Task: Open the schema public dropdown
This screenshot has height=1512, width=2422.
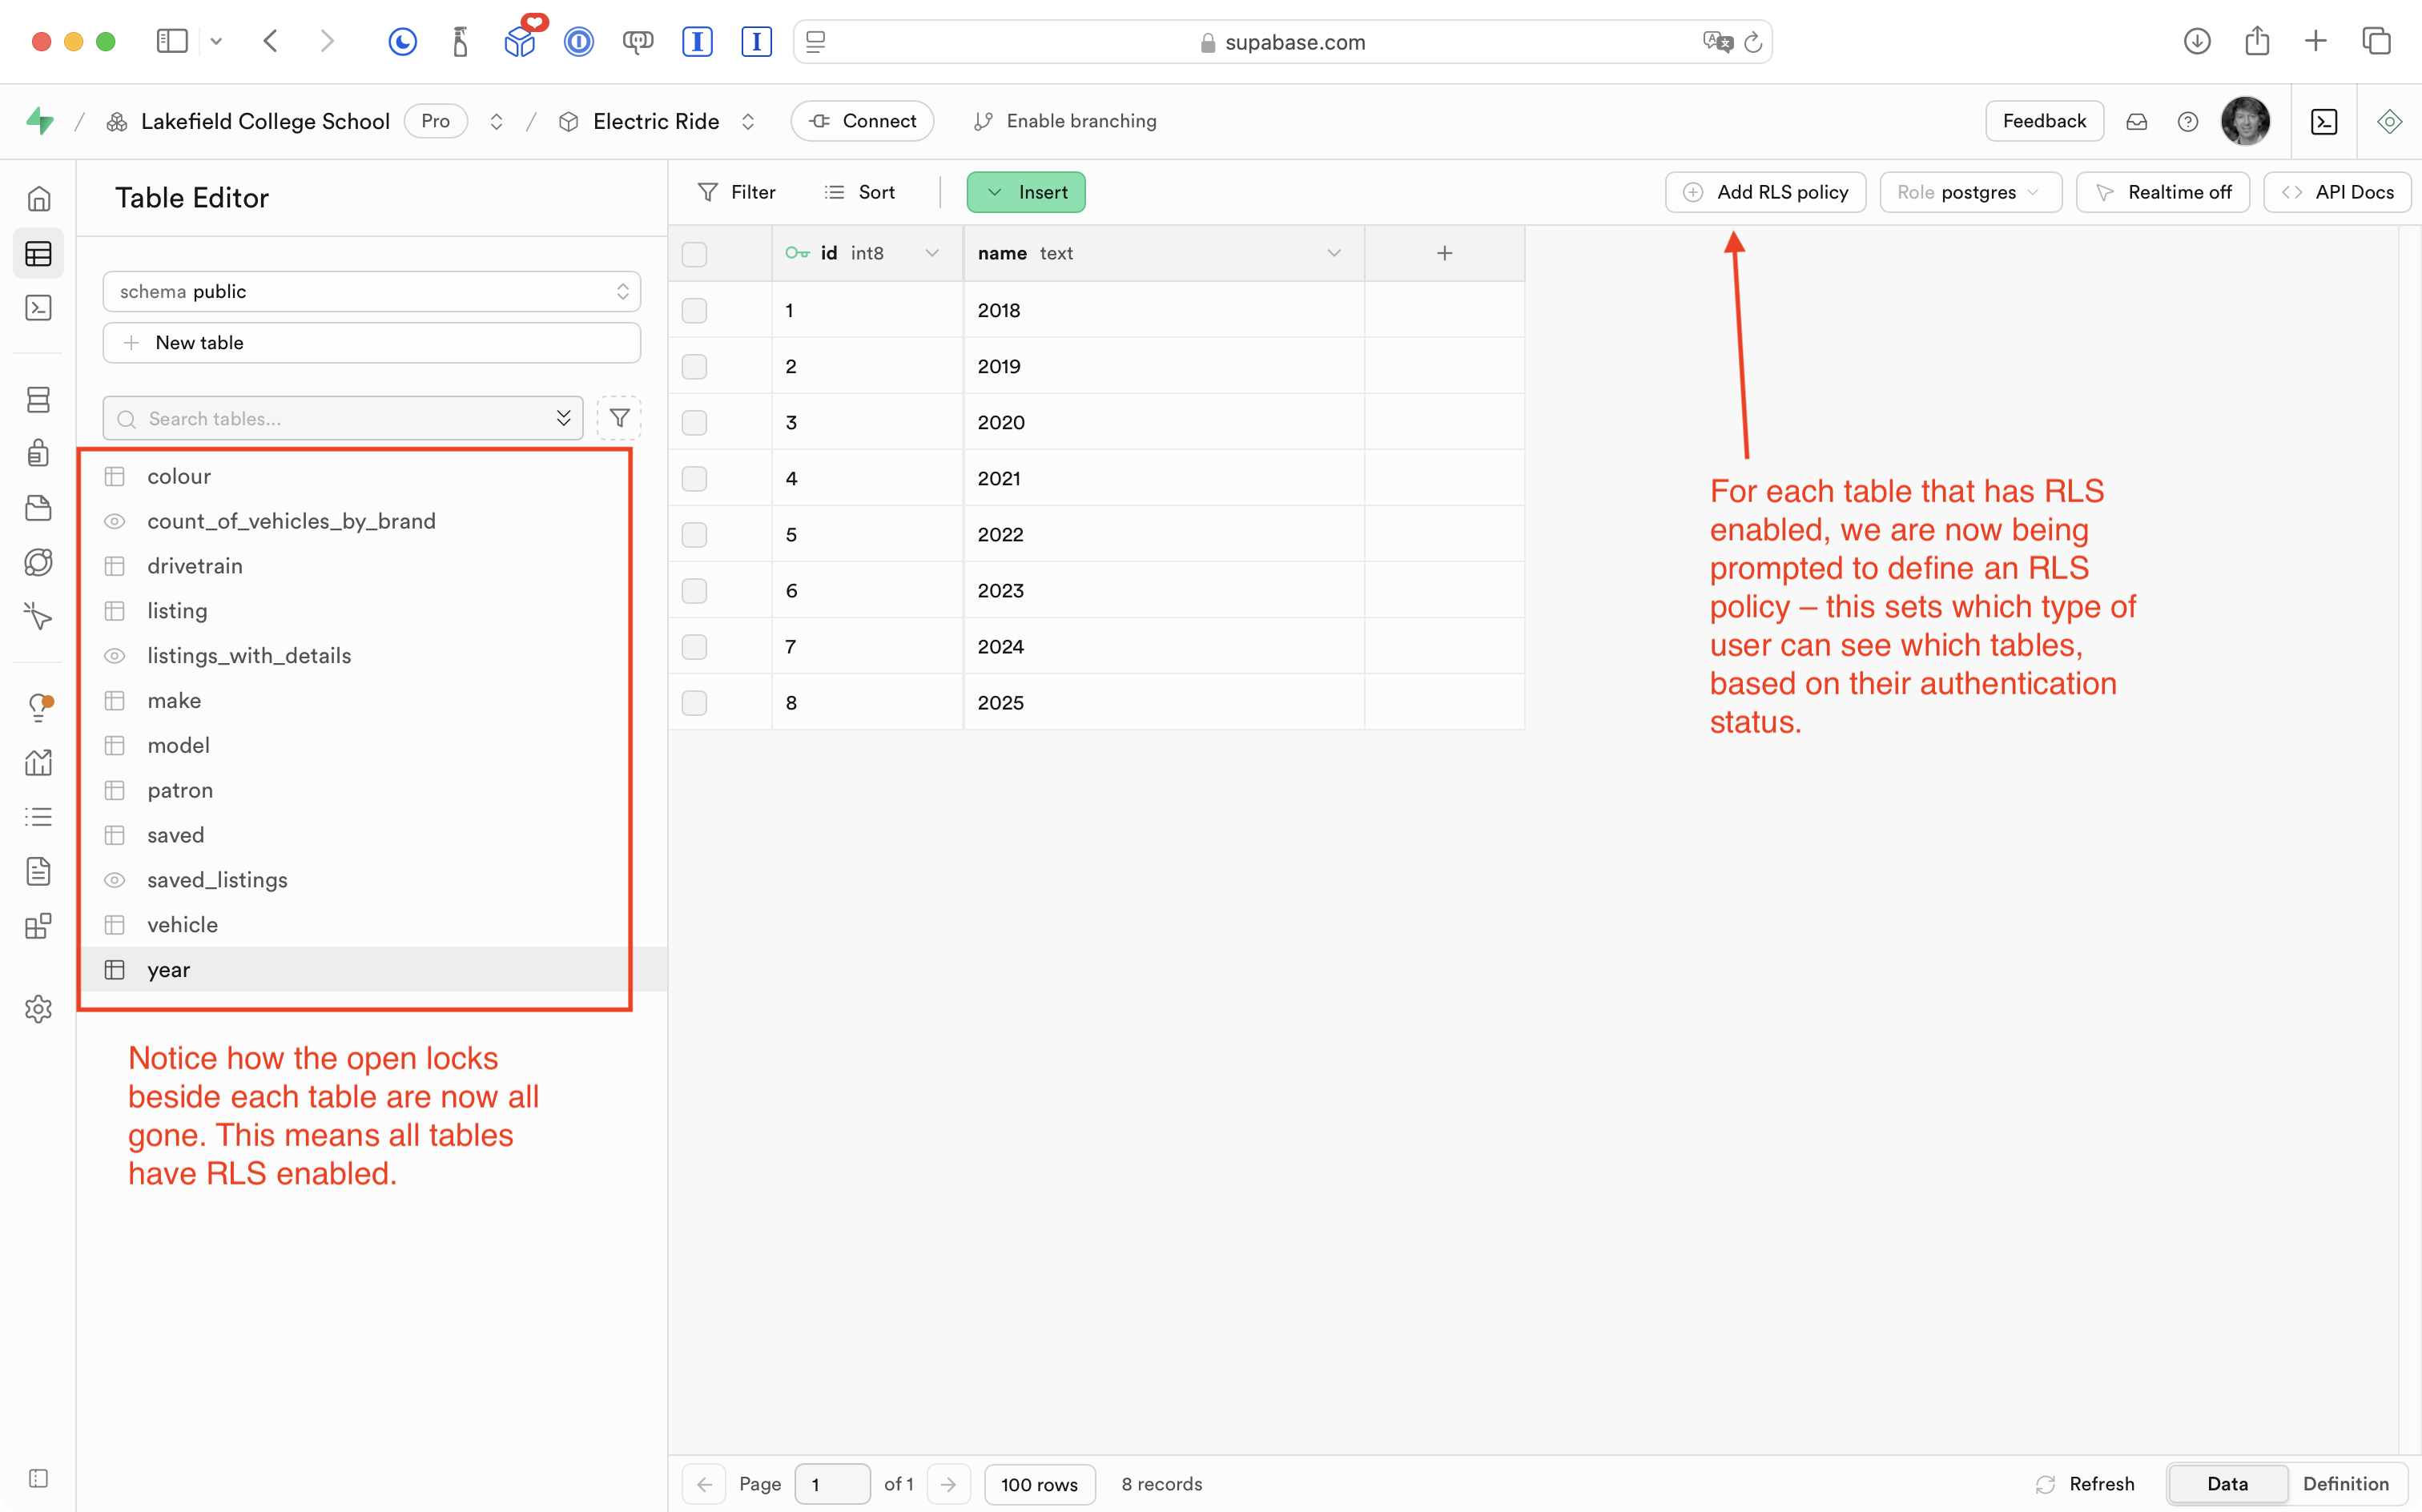Action: [371, 291]
